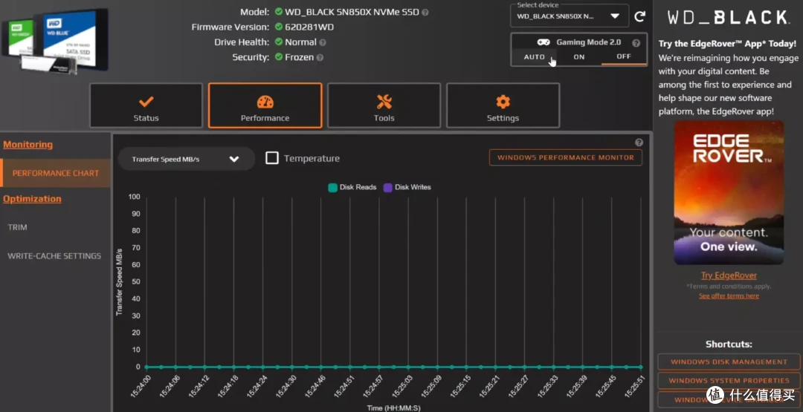This screenshot has height=412, width=803.
Task: Switch to the Settings tab
Action: pos(503,105)
